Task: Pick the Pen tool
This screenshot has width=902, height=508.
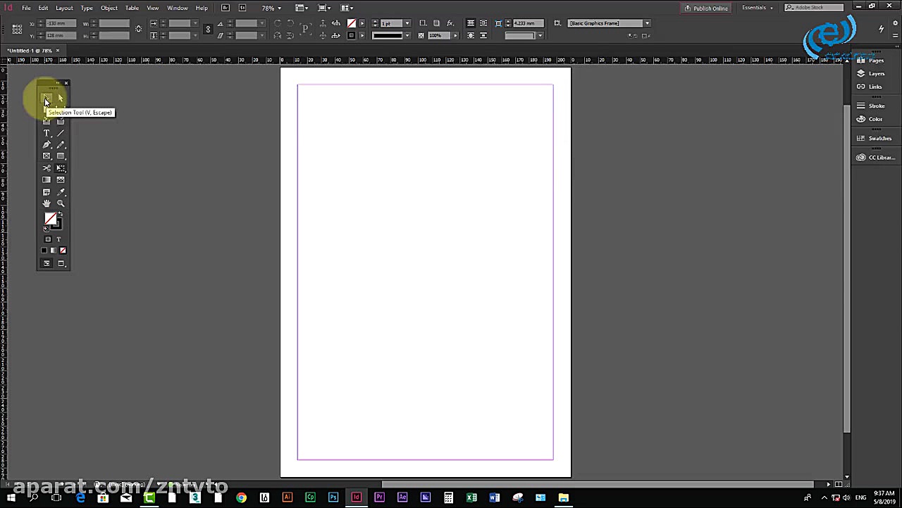Action: (47, 145)
